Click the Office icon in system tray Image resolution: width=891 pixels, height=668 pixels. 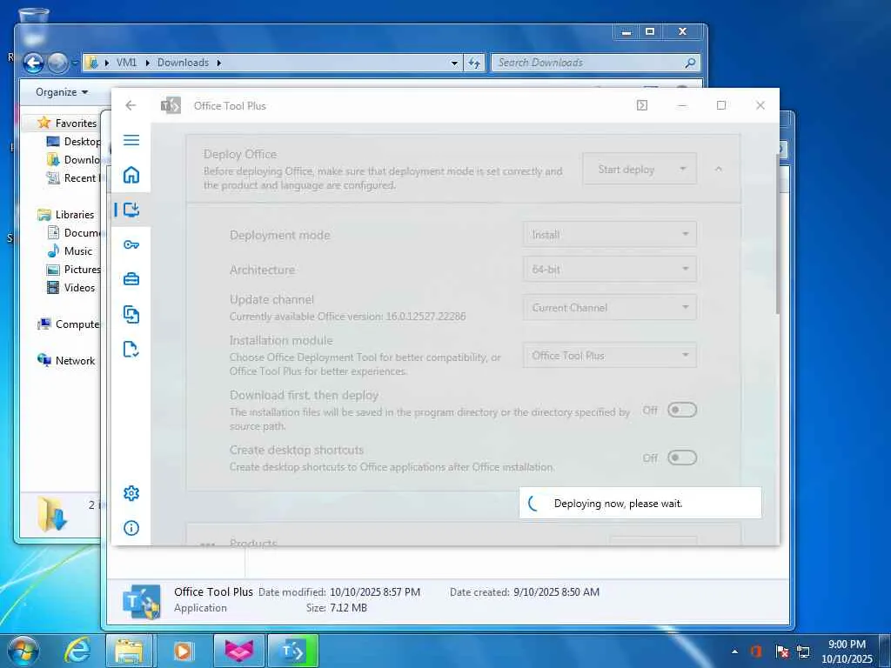(756, 651)
